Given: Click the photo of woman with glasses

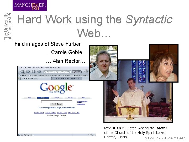Looking at the screenshot, I should (x=164, y=63).
